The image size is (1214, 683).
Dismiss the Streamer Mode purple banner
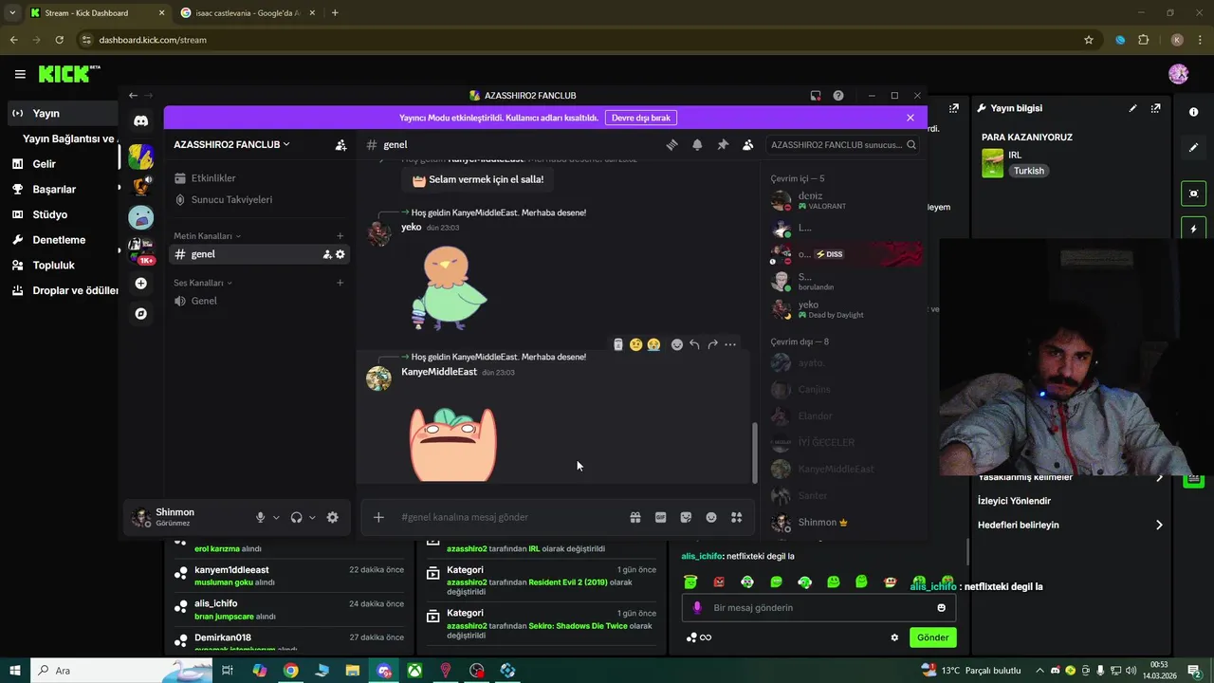click(x=910, y=118)
